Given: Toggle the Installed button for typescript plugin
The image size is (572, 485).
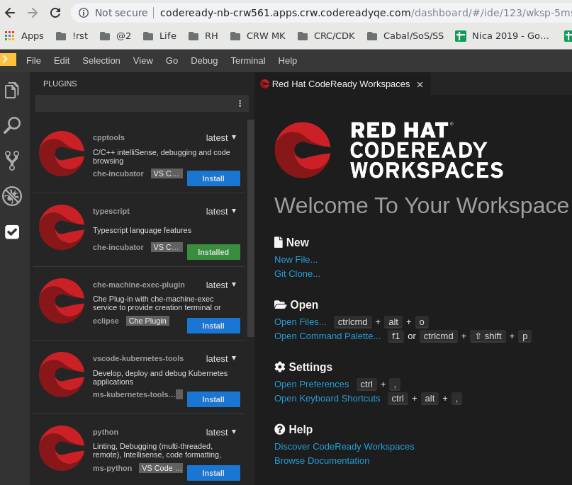Looking at the screenshot, I should coord(213,252).
